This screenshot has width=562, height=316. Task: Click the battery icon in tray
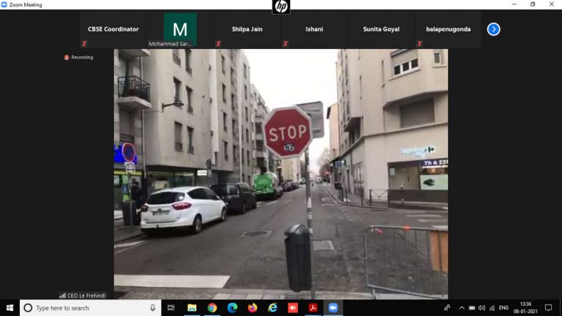click(472, 308)
